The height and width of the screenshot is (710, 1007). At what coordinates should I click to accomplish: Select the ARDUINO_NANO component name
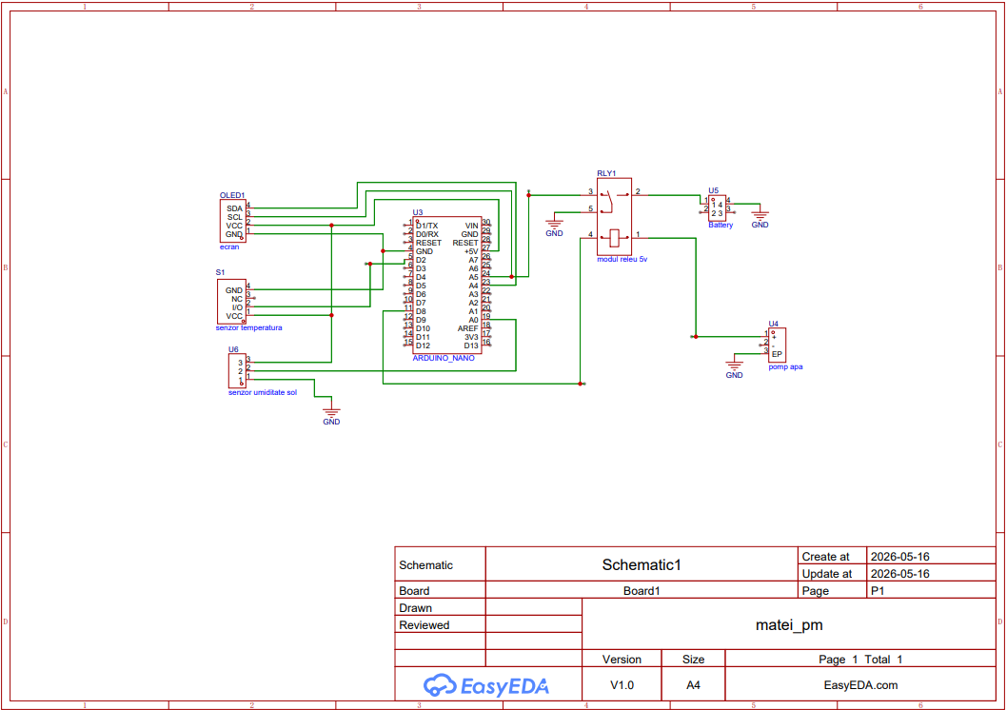point(444,358)
